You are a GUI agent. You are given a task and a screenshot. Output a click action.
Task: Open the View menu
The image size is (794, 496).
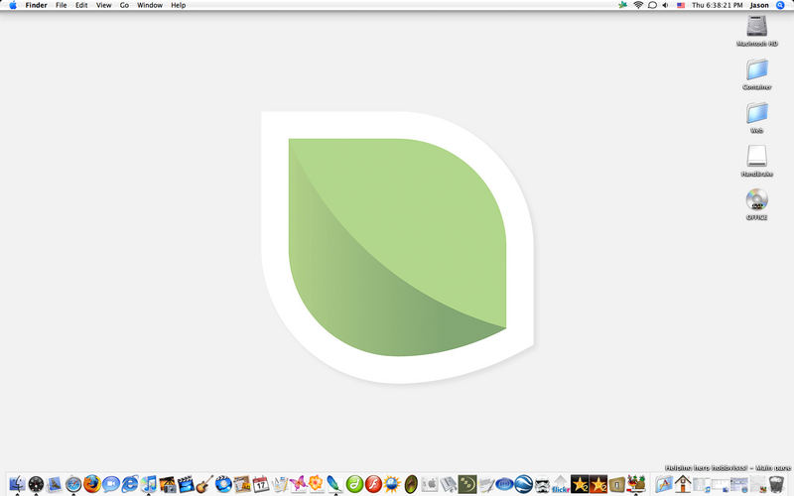[103, 5]
